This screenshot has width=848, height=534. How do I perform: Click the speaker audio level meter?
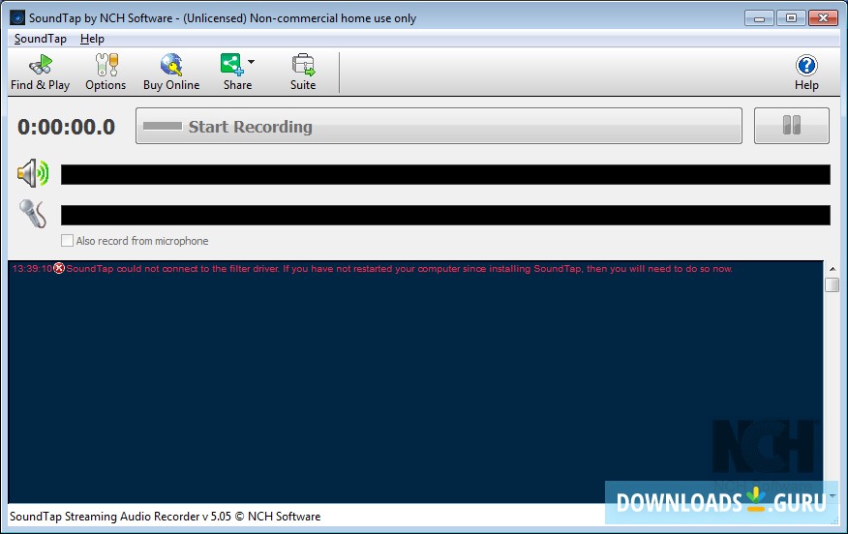tap(445, 174)
